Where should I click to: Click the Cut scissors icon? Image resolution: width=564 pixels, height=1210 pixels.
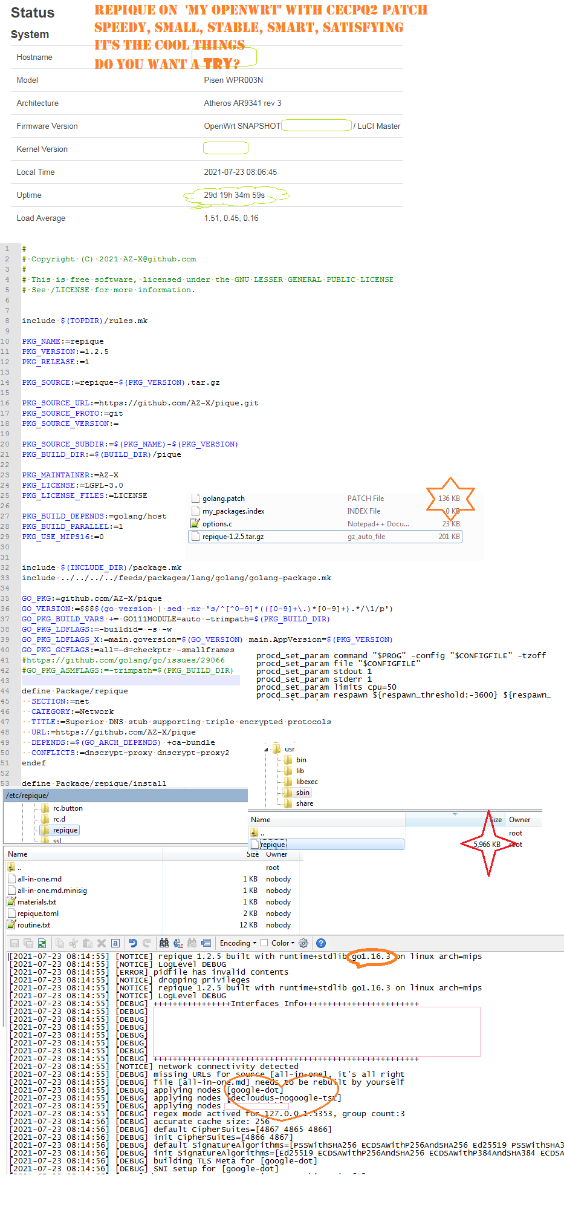click(x=73, y=943)
